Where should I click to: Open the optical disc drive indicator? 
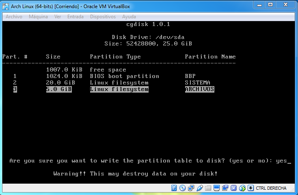click(182, 188)
